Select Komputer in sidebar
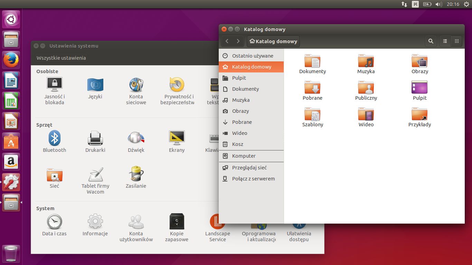 click(251, 156)
